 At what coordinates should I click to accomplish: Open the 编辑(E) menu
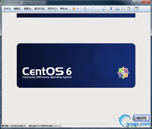[x=17, y=9]
